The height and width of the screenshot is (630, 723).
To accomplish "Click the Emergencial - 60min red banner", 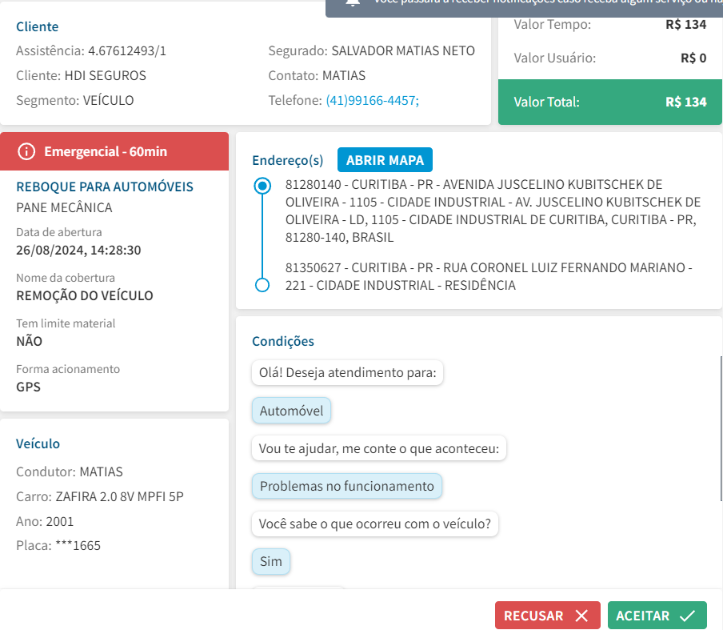I will point(114,151).
